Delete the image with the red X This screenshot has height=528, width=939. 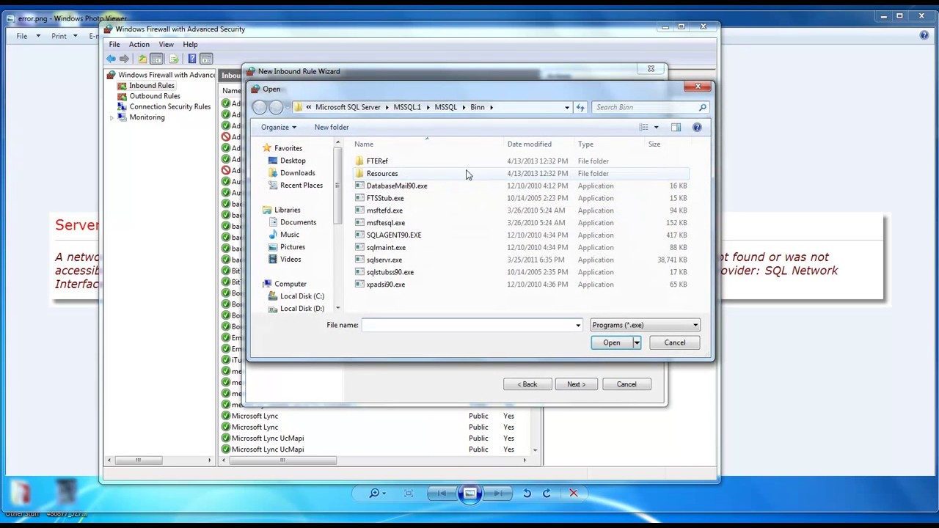point(574,494)
